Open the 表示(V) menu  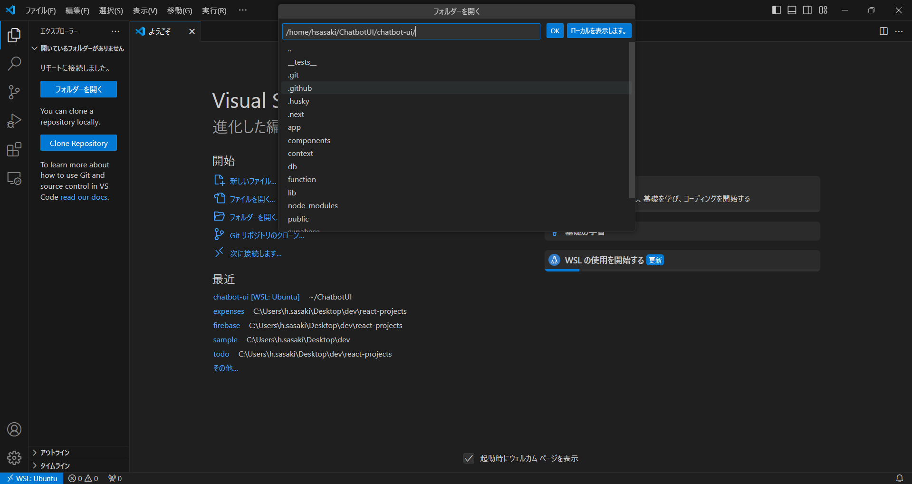pyautogui.click(x=145, y=10)
